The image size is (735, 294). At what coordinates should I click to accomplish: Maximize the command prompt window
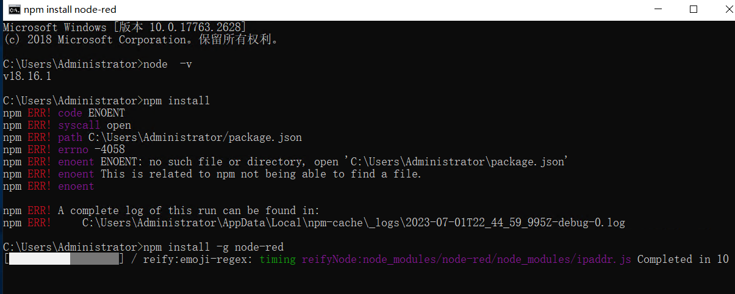(x=693, y=9)
